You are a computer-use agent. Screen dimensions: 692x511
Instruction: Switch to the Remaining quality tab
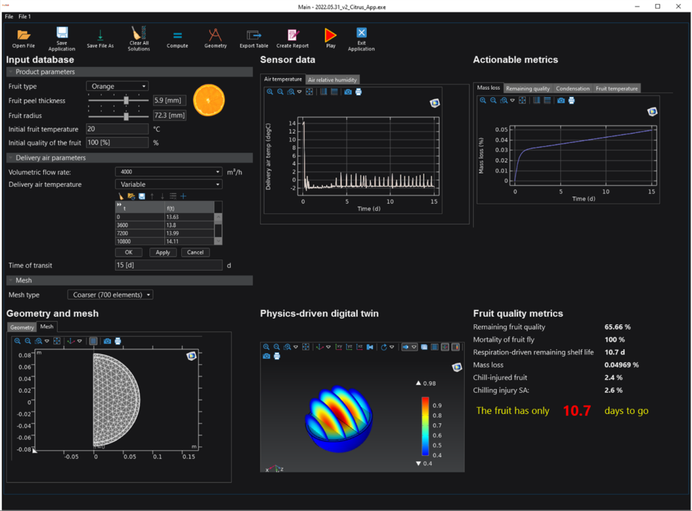point(528,88)
